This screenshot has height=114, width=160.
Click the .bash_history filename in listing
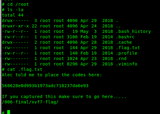coord(133,31)
